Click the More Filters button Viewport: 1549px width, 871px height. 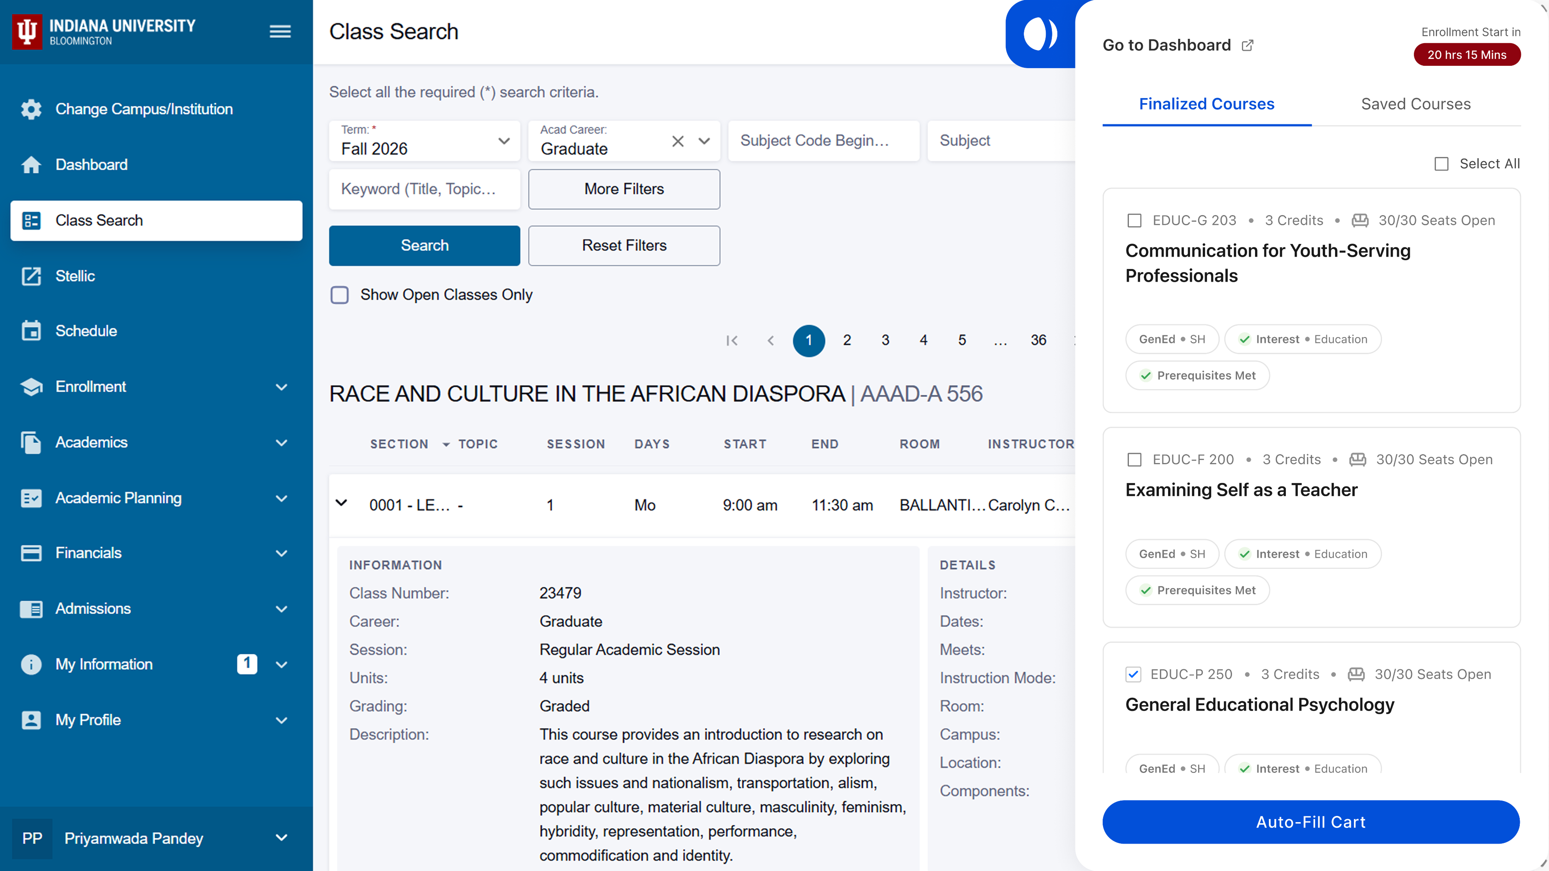pos(624,189)
